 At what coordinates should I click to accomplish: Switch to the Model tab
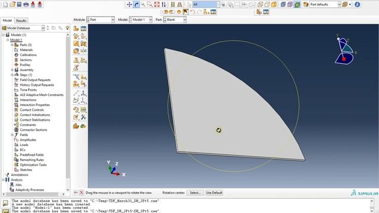click(7, 21)
